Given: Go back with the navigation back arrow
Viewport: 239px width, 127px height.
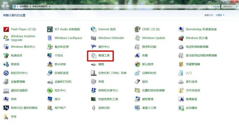Looking at the screenshot, I should [x=3, y=7].
